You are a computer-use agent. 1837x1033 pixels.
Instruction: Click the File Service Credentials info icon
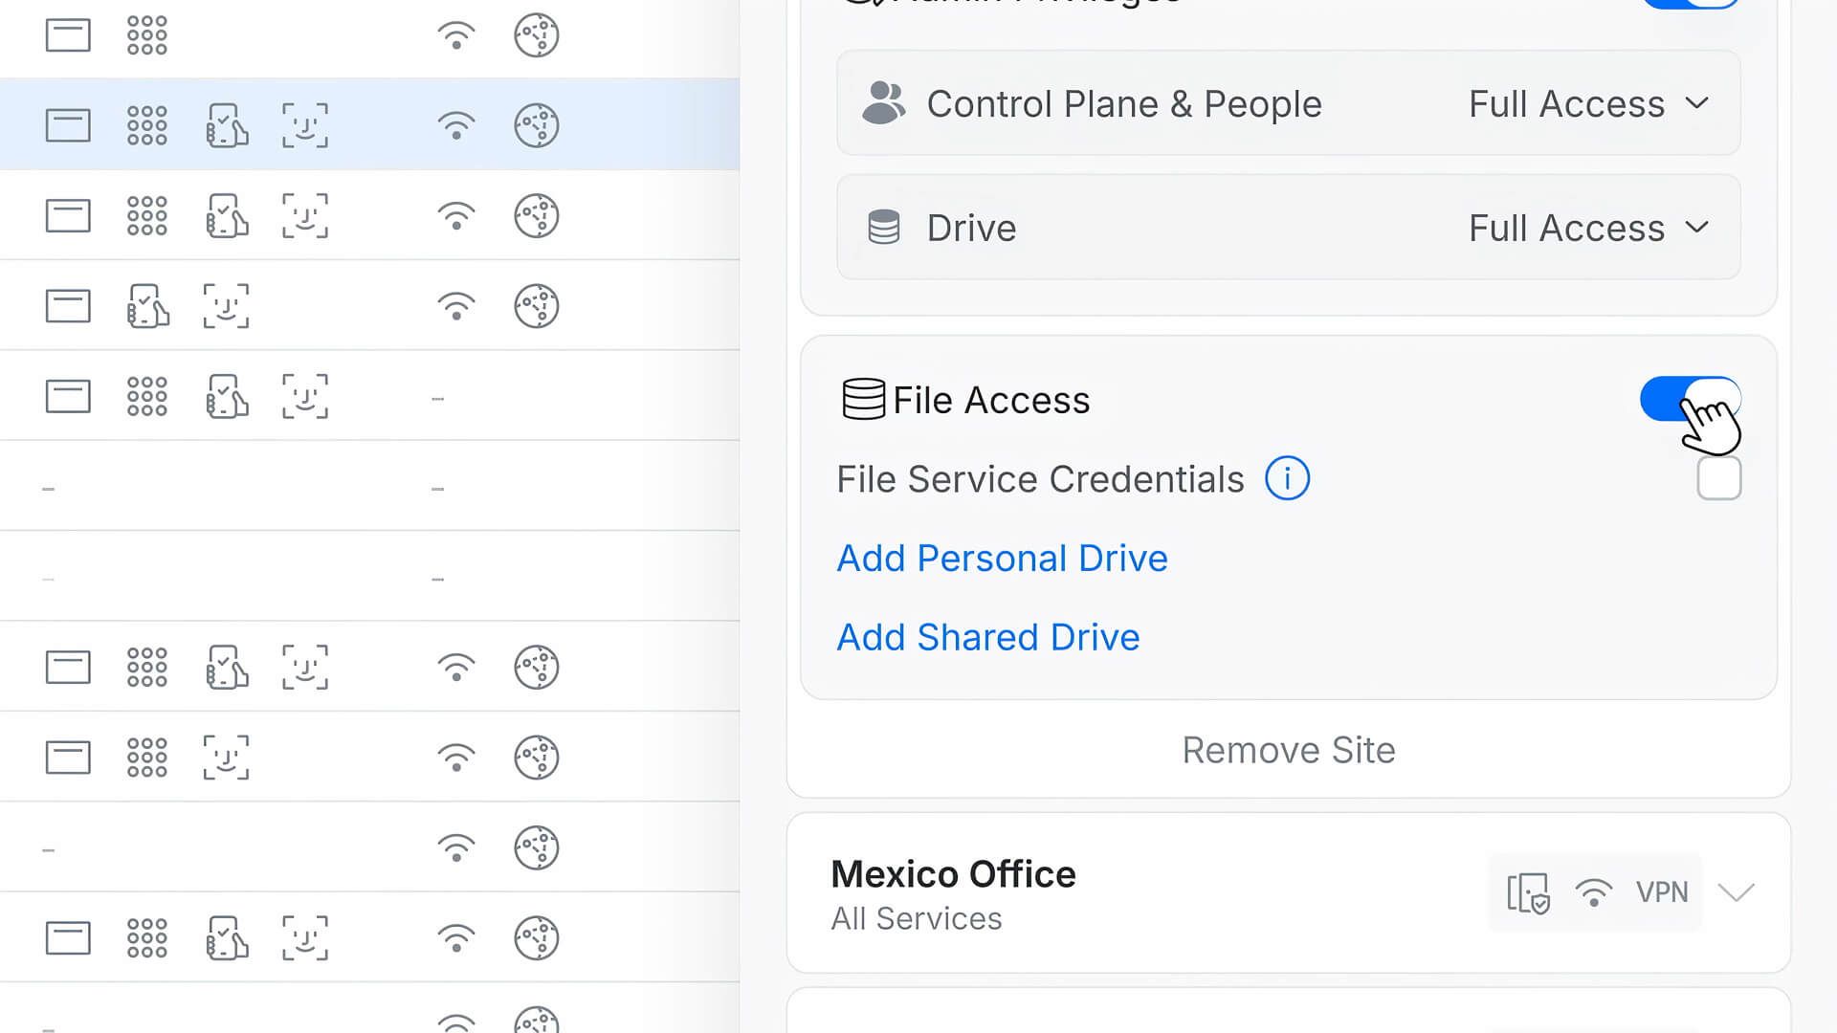(1287, 478)
